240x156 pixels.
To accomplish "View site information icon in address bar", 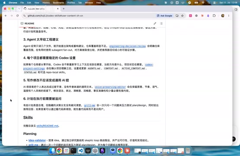I will (24, 16).
